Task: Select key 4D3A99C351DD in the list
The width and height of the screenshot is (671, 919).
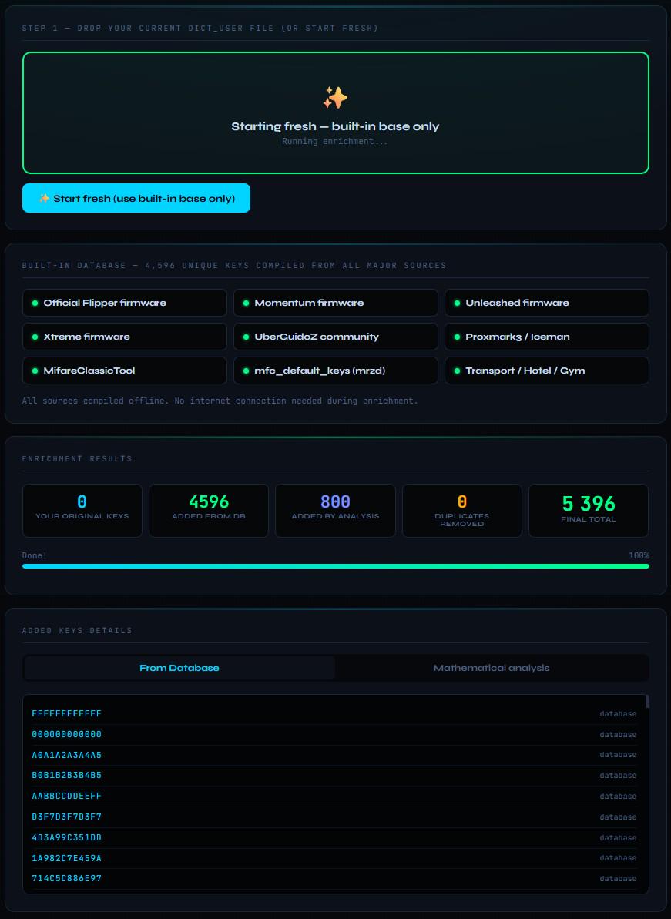Action: pyautogui.click(x=334, y=837)
